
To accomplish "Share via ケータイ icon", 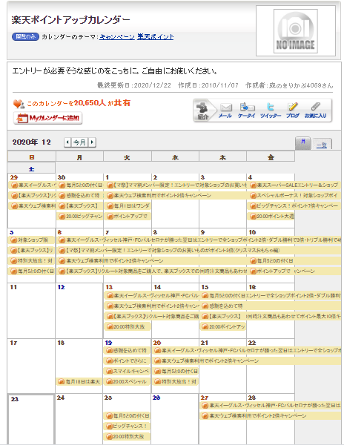I will (x=246, y=111).
